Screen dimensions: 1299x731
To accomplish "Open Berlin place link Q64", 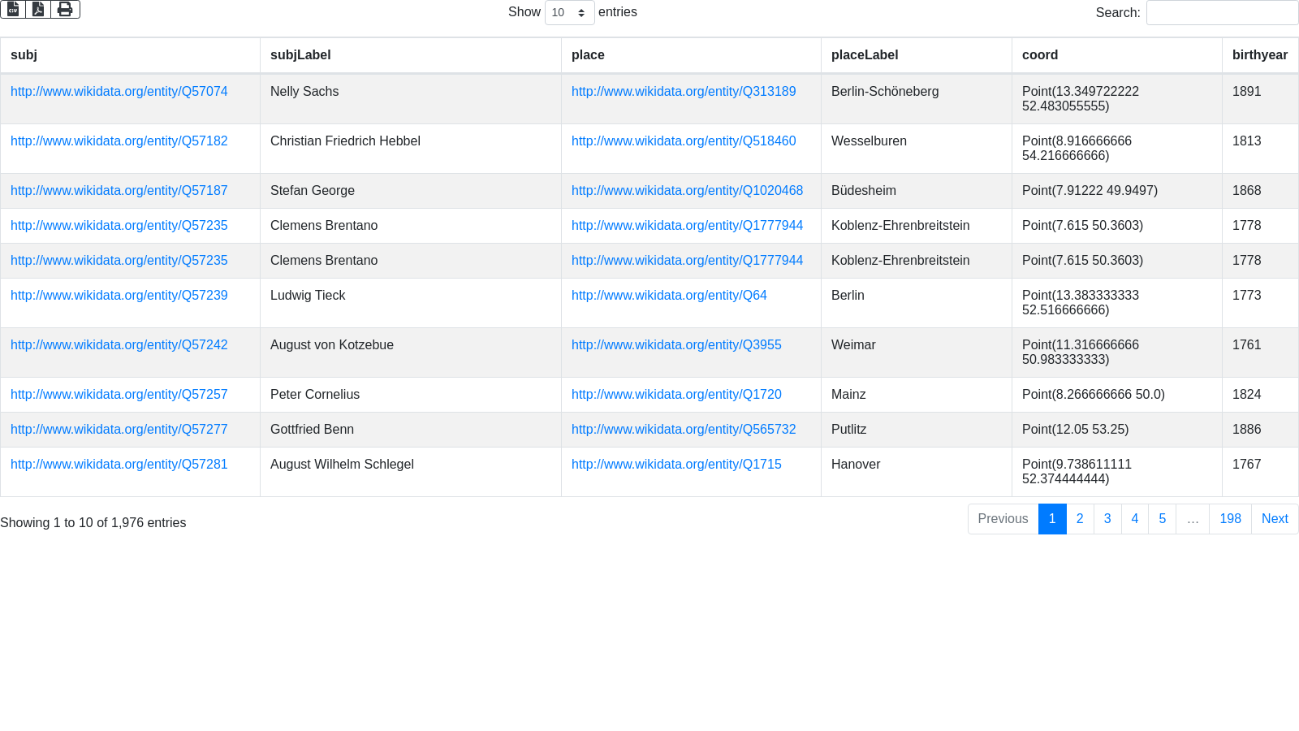I will pyautogui.click(x=669, y=296).
